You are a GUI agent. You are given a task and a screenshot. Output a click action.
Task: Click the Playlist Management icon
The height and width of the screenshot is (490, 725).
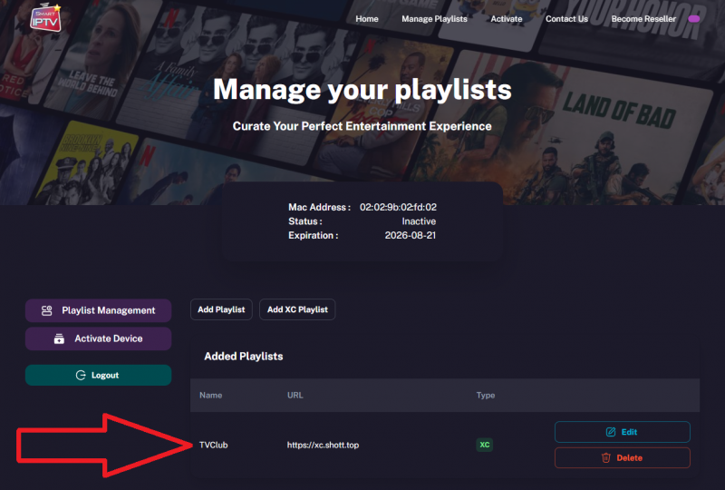[x=47, y=310]
